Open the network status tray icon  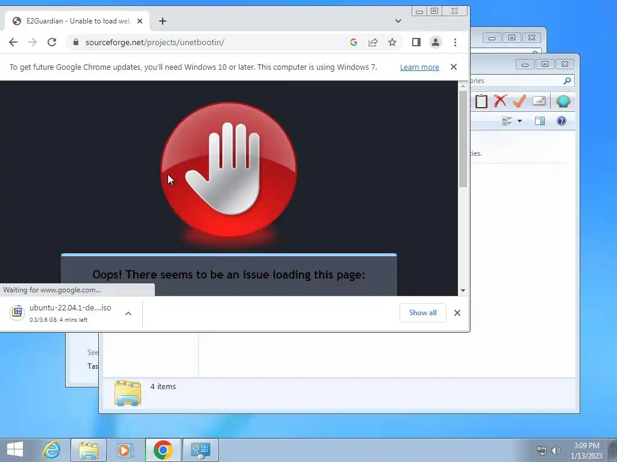(x=542, y=450)
